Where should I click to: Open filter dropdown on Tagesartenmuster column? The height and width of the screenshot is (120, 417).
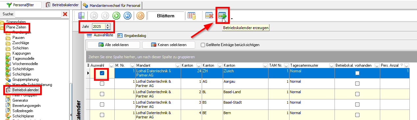pyautogui.click(x=332, y=65)
